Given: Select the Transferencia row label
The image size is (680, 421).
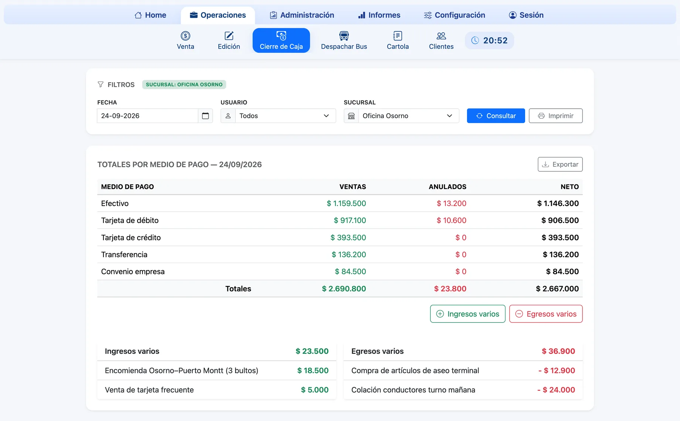Looking at the screenshot, I should (x=124, y=255).
